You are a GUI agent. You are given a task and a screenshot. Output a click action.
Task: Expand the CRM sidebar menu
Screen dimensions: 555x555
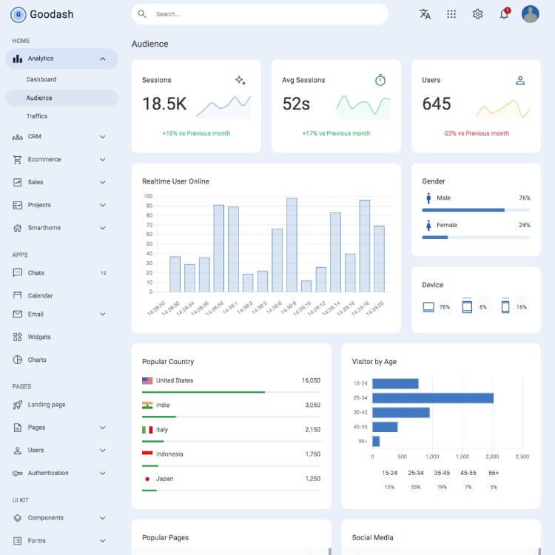(x=102, y=137)
